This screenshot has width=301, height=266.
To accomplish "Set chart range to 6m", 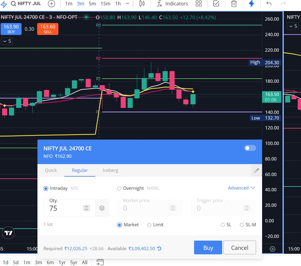I will coord(50,262).
